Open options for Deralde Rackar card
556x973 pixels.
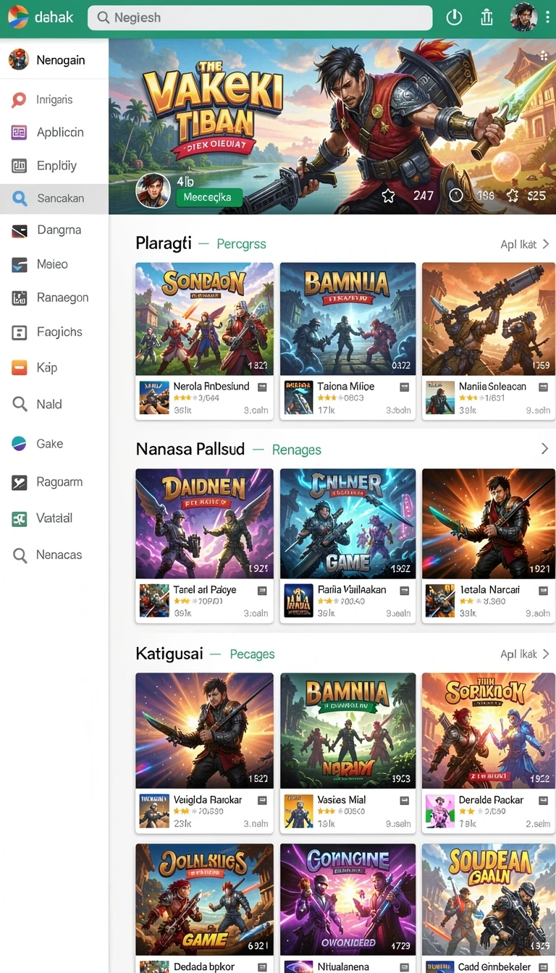coord(543,800)
